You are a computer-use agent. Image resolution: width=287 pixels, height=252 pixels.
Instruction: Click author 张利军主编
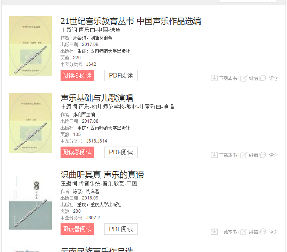(84, 115)
